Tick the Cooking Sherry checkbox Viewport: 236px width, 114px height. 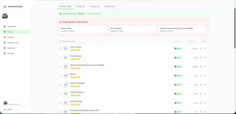coord(60,94)
